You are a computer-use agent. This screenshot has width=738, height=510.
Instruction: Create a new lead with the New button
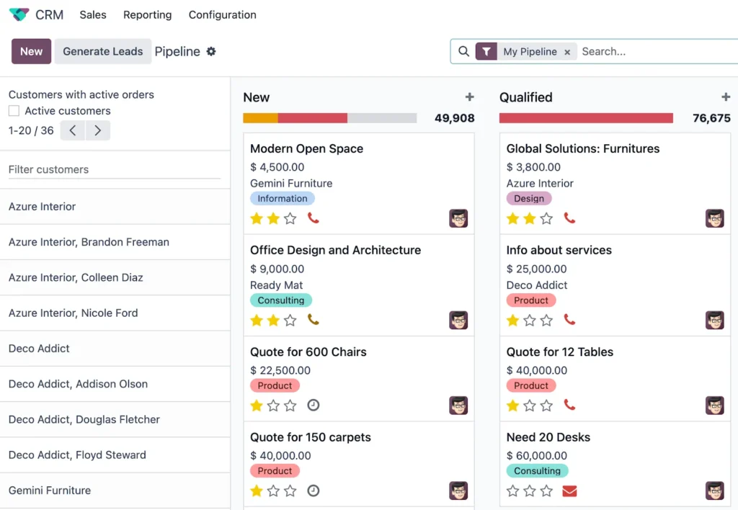(x=30, y=51)
